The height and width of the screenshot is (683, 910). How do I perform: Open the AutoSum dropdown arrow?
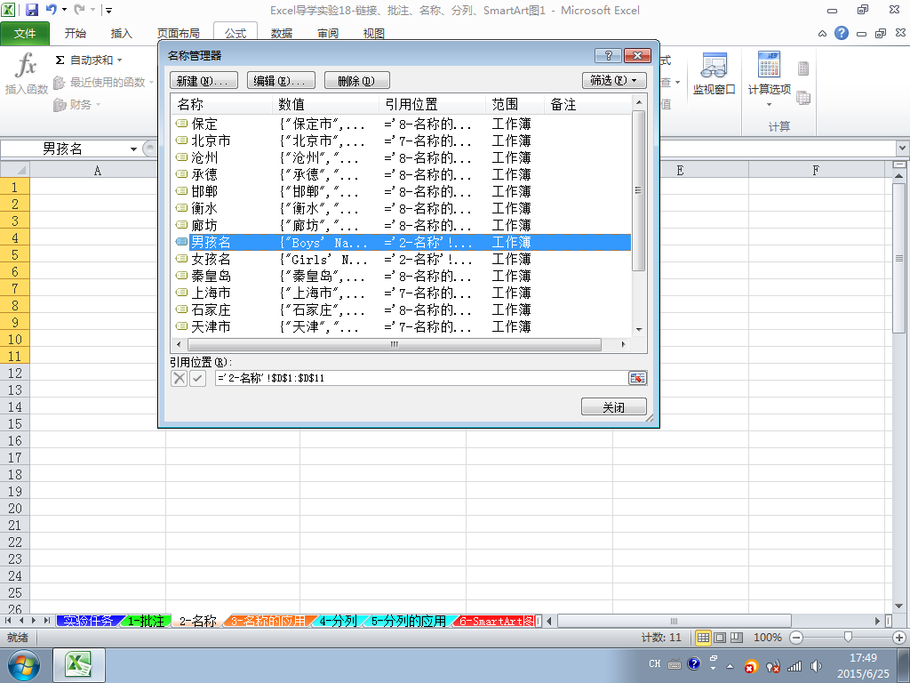pos(120,60)
